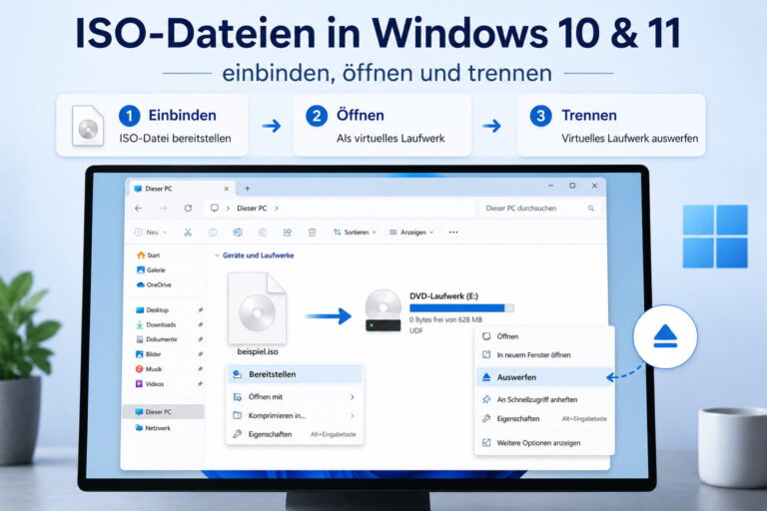
Task: Open the three-dots more options menu
Action: [453, 233]
